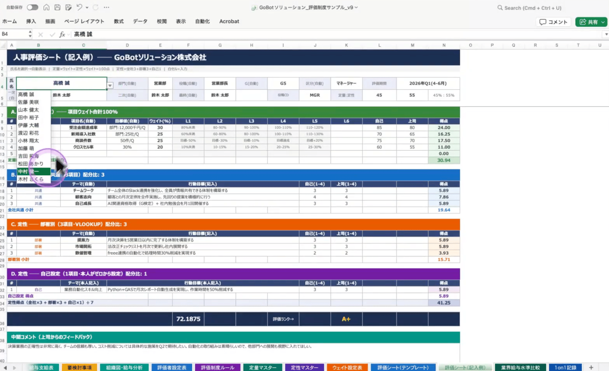Open the 数式 ribbon tab
Image resolution: width=609 pixels, height=371 pixels.
pyautogui.click(x=119, y=22)
